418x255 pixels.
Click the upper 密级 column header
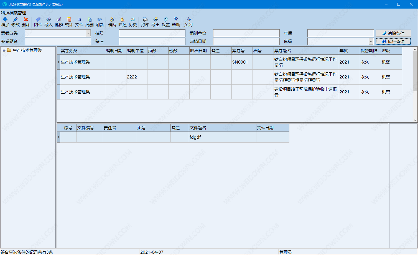392,51
